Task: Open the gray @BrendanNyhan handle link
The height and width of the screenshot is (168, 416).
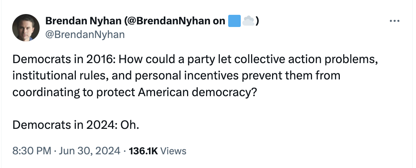Action: click(85, 35)
